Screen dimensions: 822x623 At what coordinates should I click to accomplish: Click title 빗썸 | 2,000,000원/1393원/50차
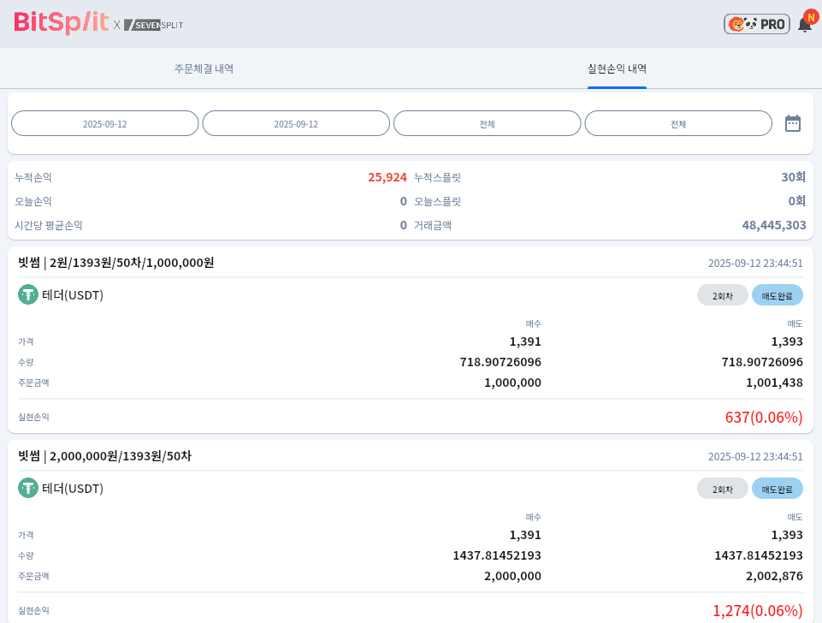tap(105, 456)
